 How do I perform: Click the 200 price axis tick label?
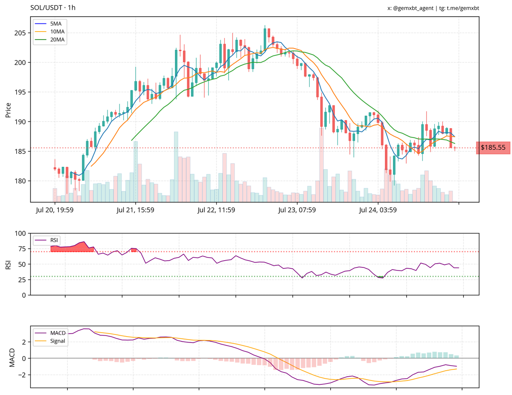pos(21,63)
